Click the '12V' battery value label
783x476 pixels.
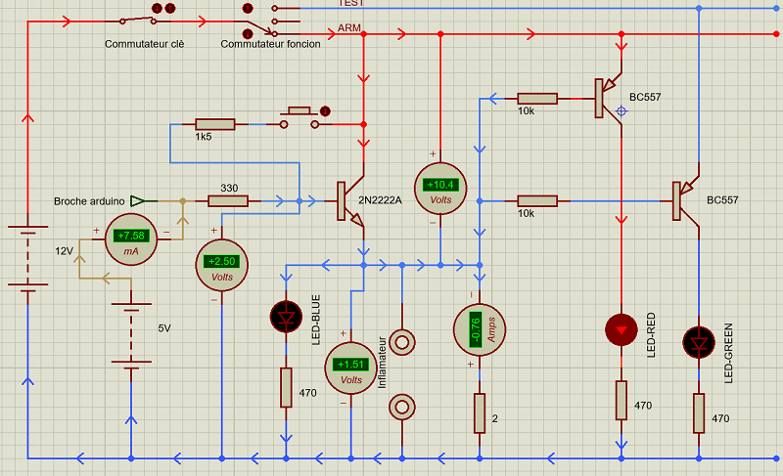64,251
